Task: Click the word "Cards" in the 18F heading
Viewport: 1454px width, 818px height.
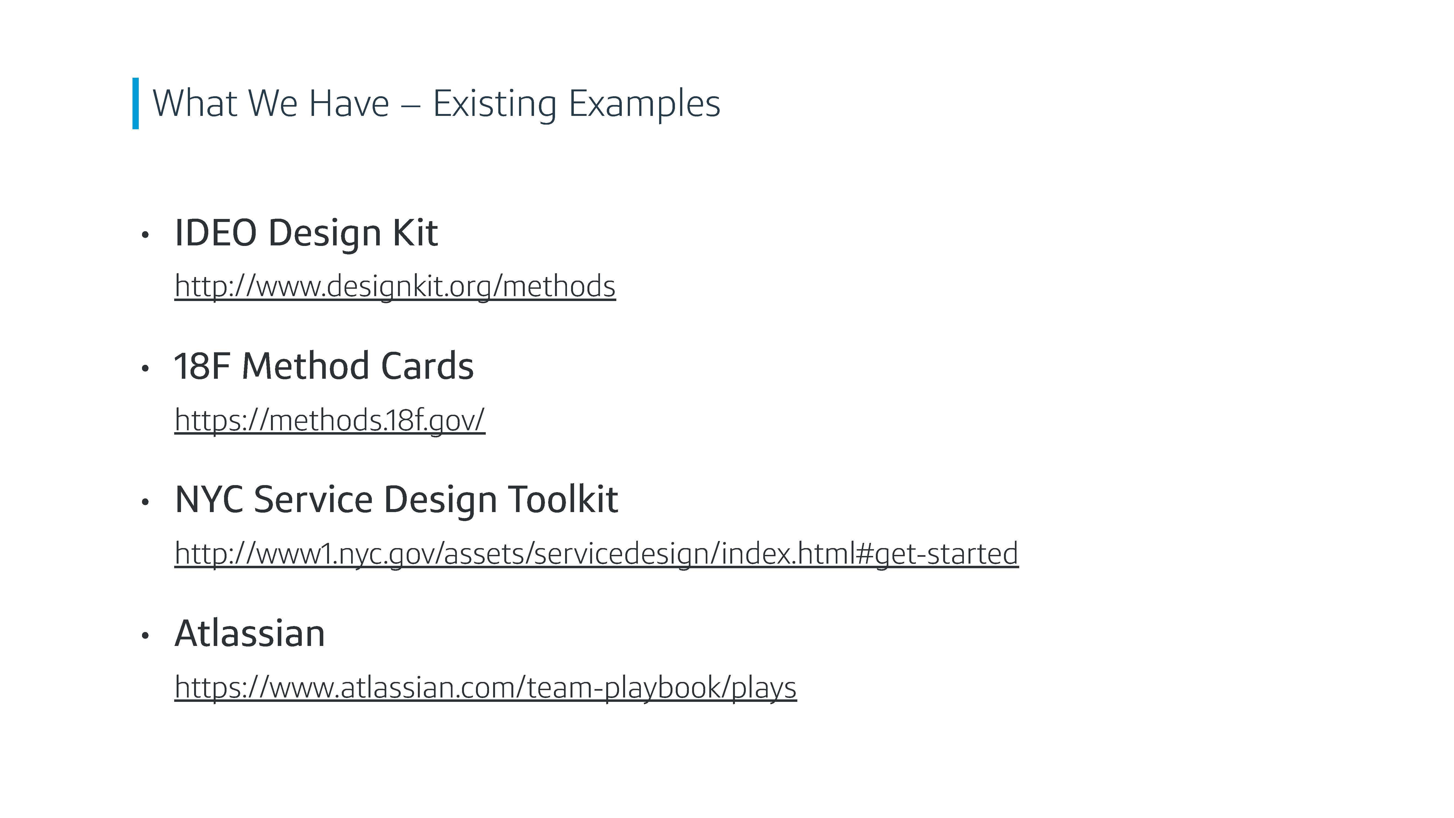Action: pos(427,366)
